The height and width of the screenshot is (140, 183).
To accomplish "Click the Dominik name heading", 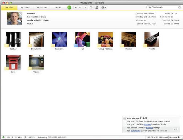I will [x=31, y=13].
